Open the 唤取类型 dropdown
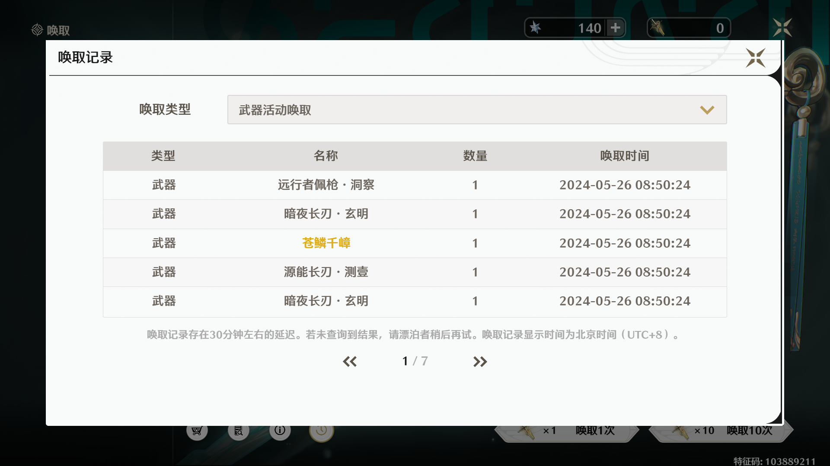This screenshot has width=830, height=466. [476, 110]
